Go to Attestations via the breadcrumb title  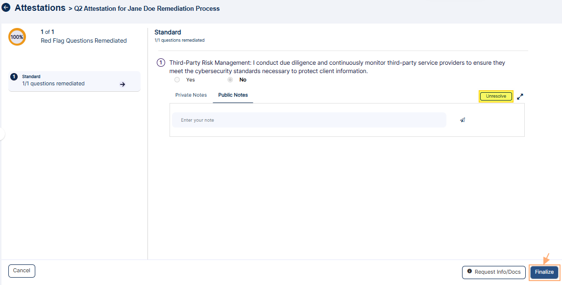point(40,8)
